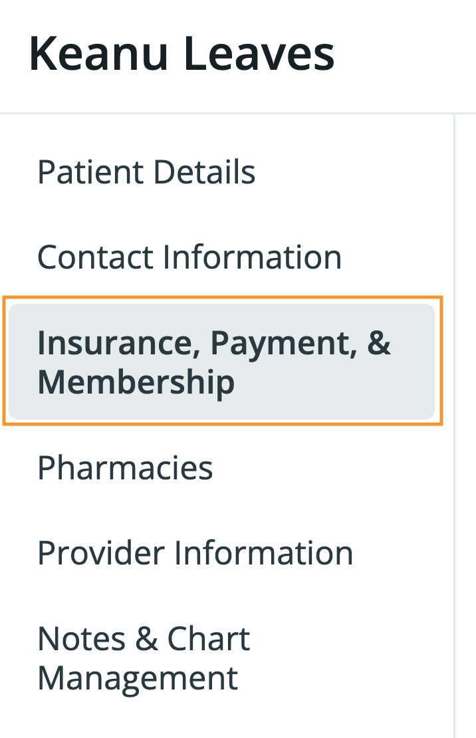This screenshot has width=476, height=738.
Task: Switch to the Patient Details tab
Action: point(146,172)
